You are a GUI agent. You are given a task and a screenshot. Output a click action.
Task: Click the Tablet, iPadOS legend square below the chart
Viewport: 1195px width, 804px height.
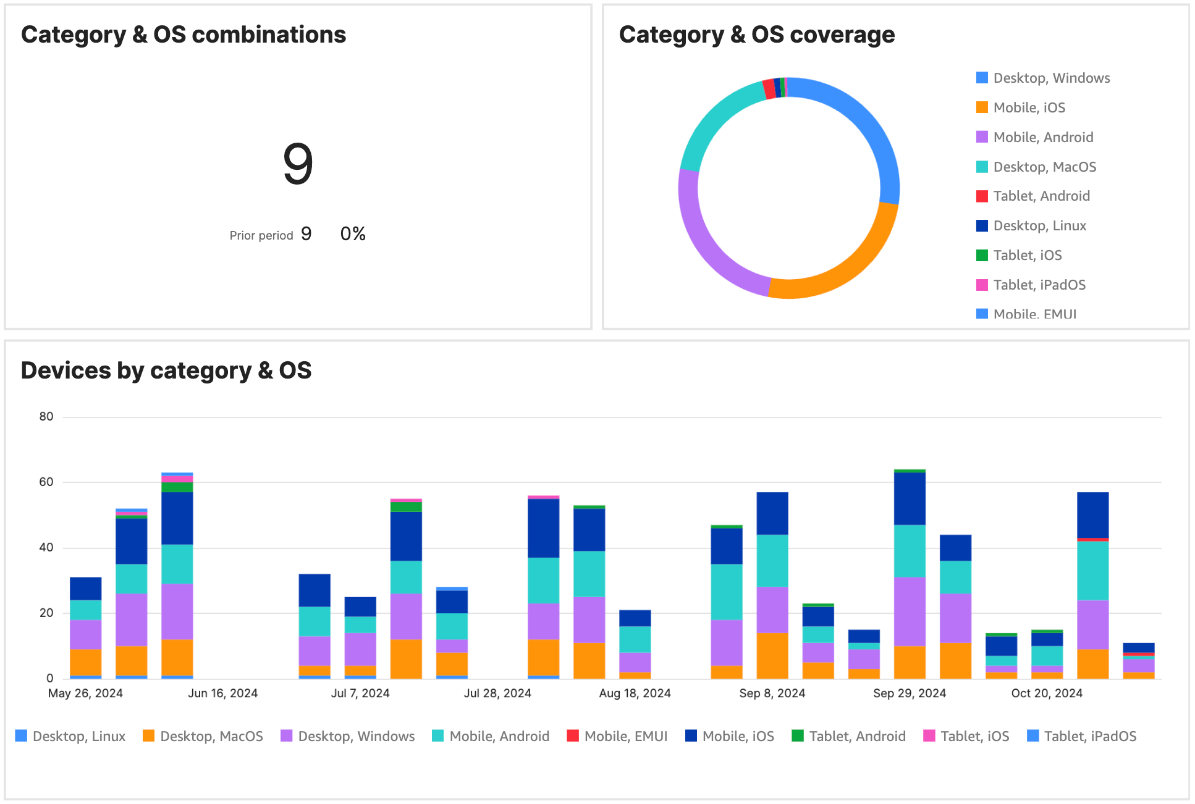[x=1034, y=735]
